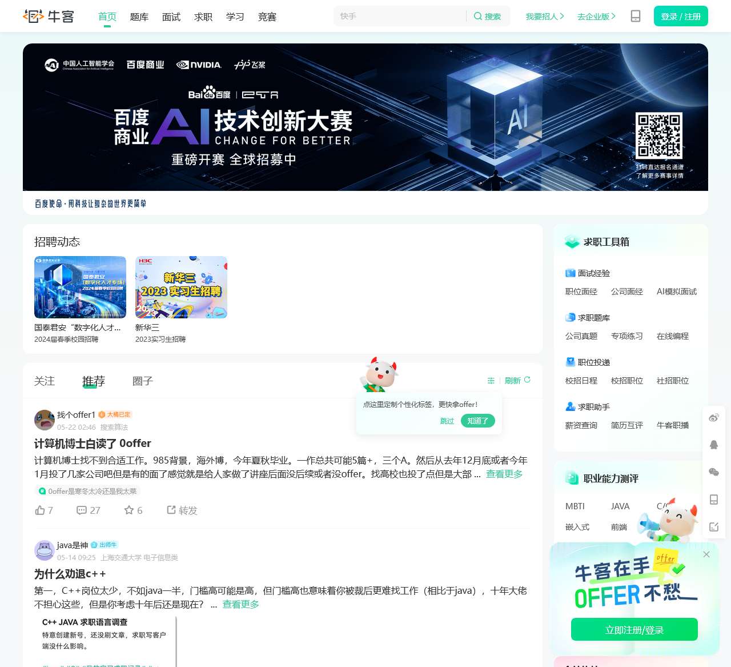Open the 校招日程 link
Viewport: 731px width, 667px height.
(x=581, y=381)
